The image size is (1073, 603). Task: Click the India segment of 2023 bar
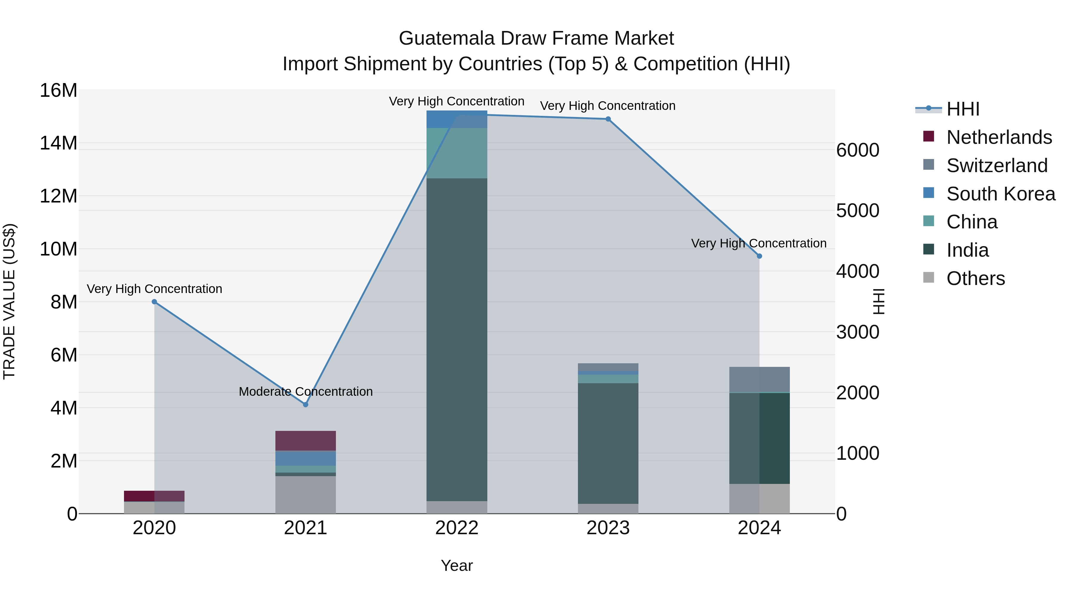(x=608, y=444)
